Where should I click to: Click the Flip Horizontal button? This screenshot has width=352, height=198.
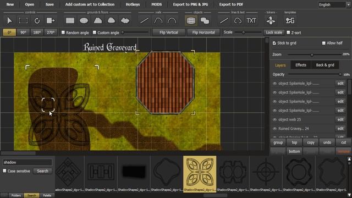point(204,32)
